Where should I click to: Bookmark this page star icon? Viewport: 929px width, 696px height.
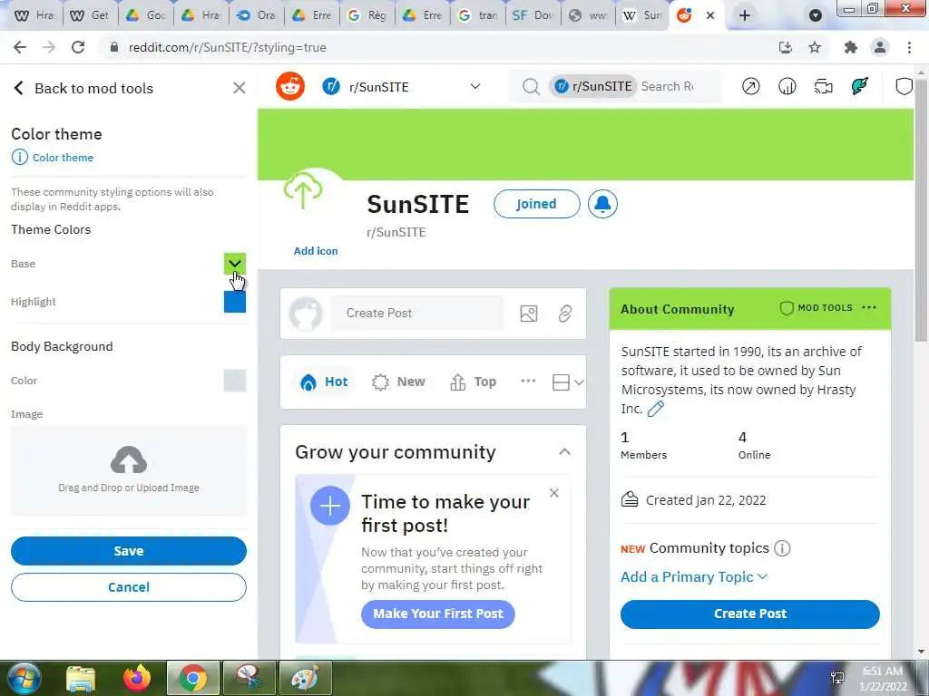click(x=815, y=47)
